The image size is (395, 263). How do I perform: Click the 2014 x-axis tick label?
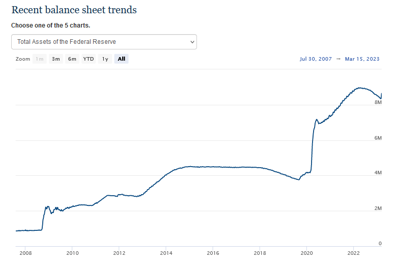point(166,252)
